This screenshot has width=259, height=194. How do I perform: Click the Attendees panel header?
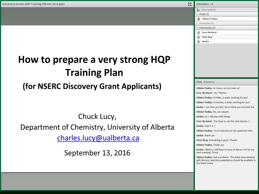[226, 4]
